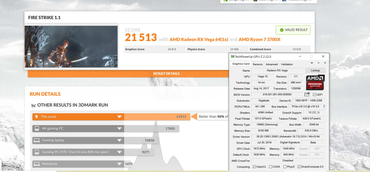This screenshot has width=370, height=172.
Task: Toggle the PhysX checkbox
Action: 285,167
